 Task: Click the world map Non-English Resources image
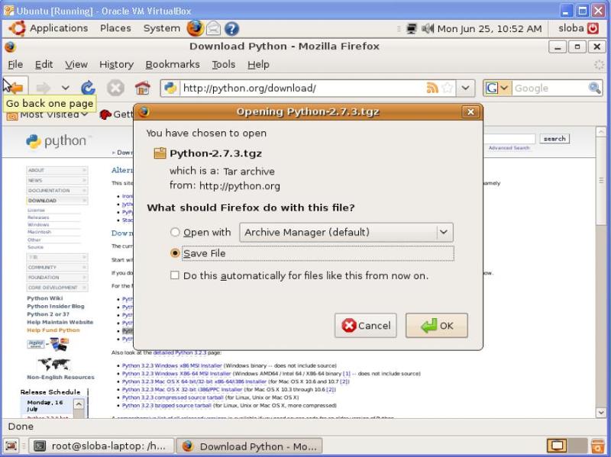54,364
